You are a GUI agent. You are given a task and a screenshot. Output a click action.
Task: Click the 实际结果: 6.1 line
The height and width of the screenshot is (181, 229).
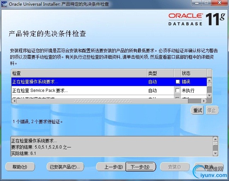24,153
